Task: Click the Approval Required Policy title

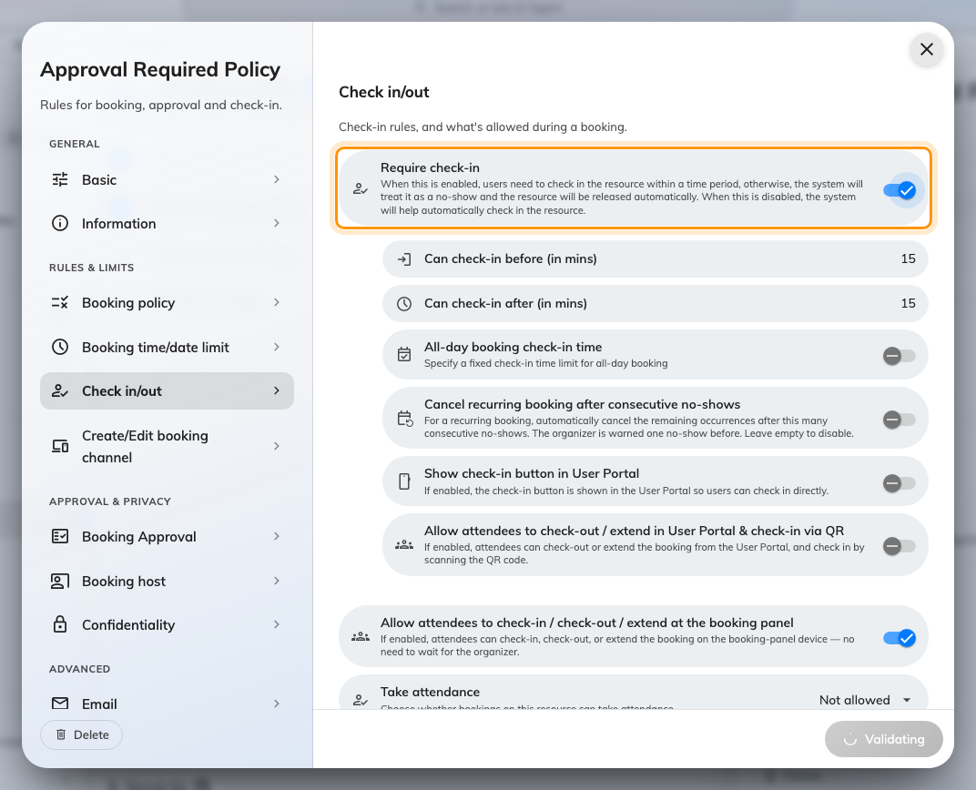Action: tap(160, 70)
